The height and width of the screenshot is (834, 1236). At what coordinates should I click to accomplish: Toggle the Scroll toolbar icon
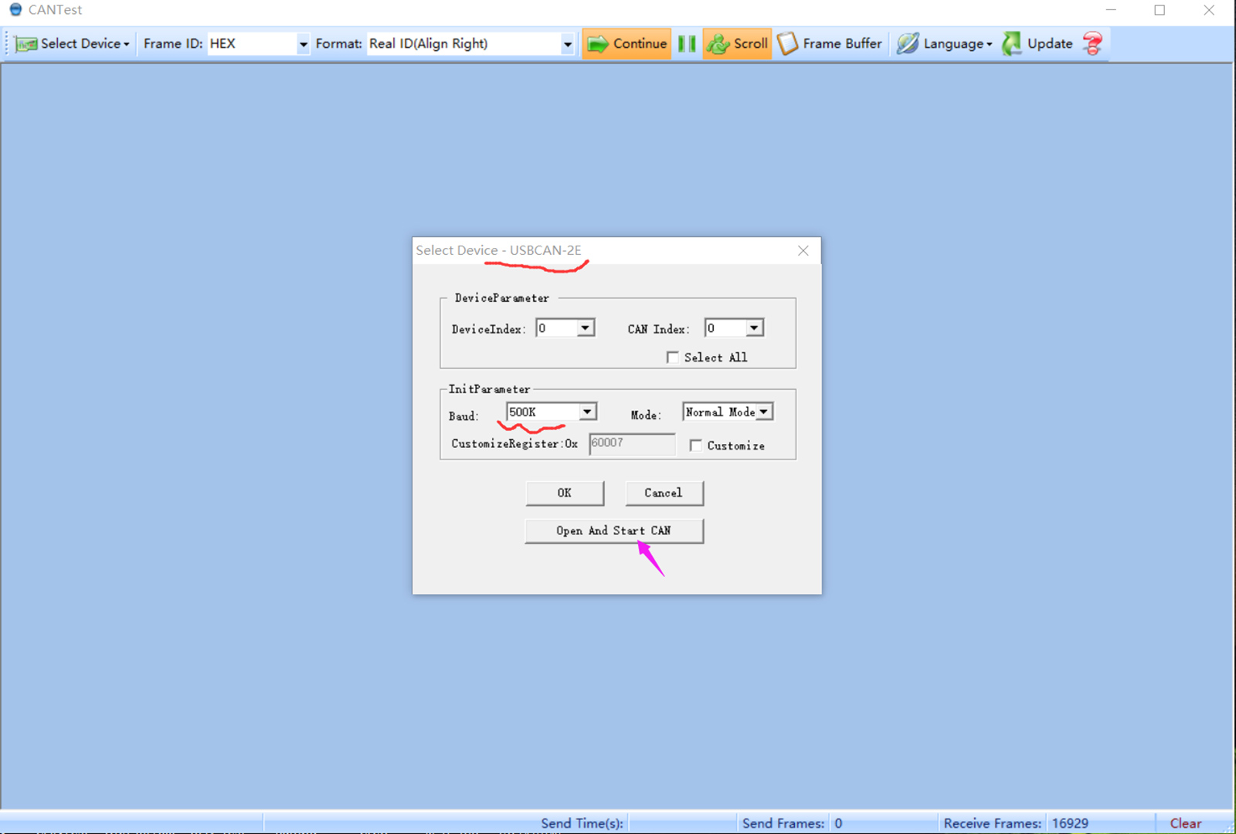click(x=718, y=44)
